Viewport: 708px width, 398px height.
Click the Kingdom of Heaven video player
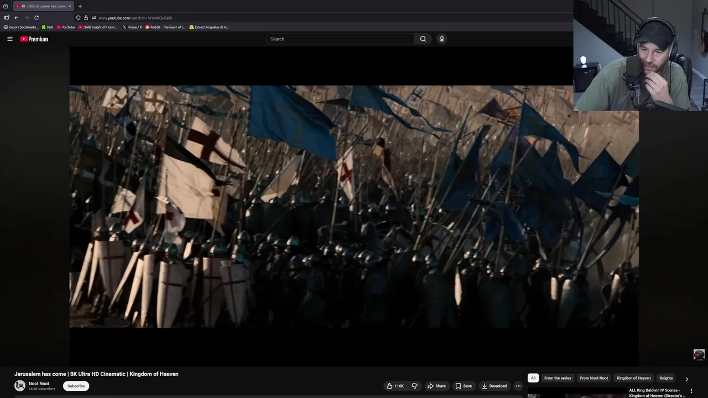click(x=354, y=206)
